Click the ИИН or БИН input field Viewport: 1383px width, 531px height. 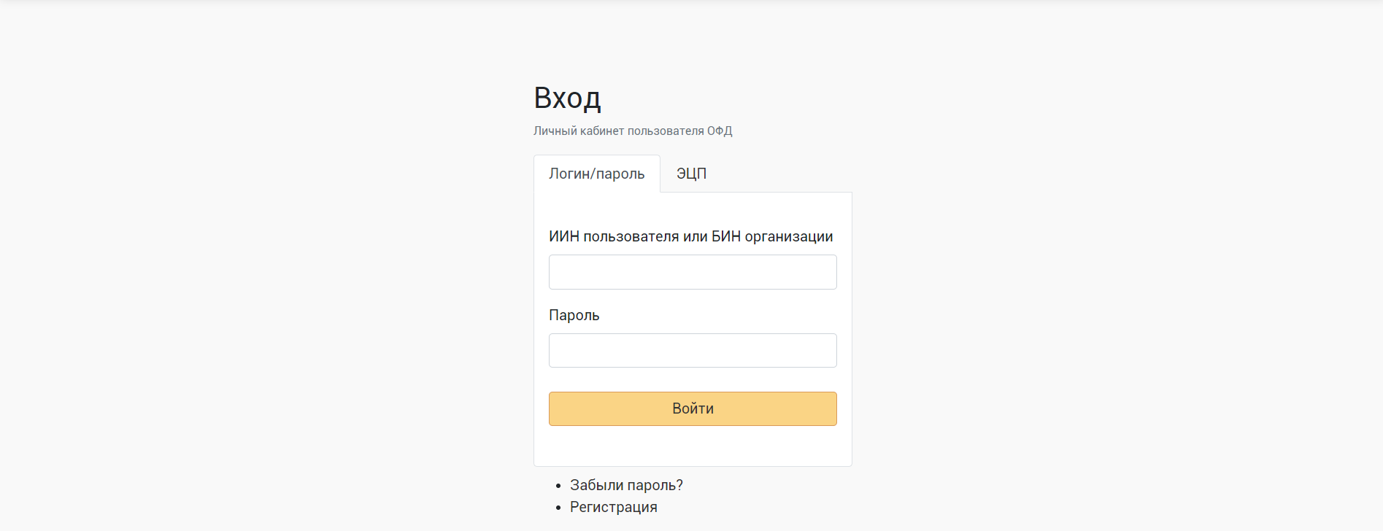pyautogui.click(x=693, y=272)
